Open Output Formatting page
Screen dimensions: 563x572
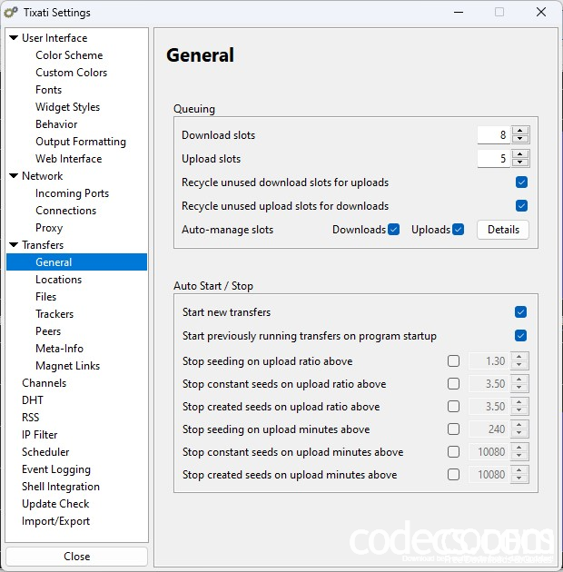[81, 141]
